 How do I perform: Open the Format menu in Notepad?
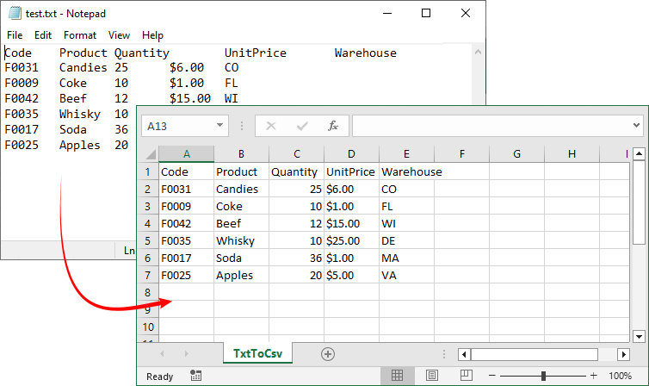click(x=80, y=35)
